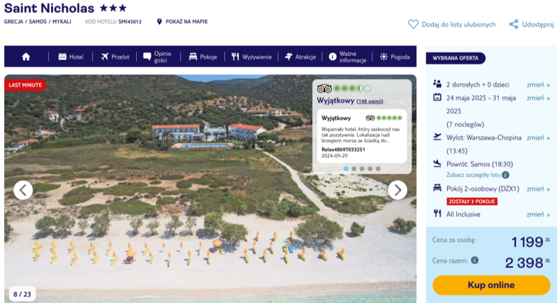559x303 pixels.
Task: Open Zobacz szczegóły lotu link
Action: tap(474, 175)
